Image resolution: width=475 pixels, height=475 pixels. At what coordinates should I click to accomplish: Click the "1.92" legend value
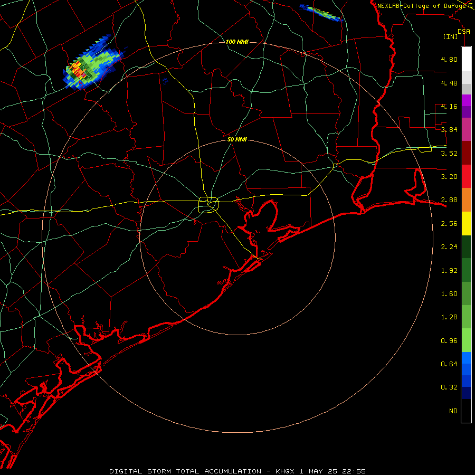pos(449,271)
